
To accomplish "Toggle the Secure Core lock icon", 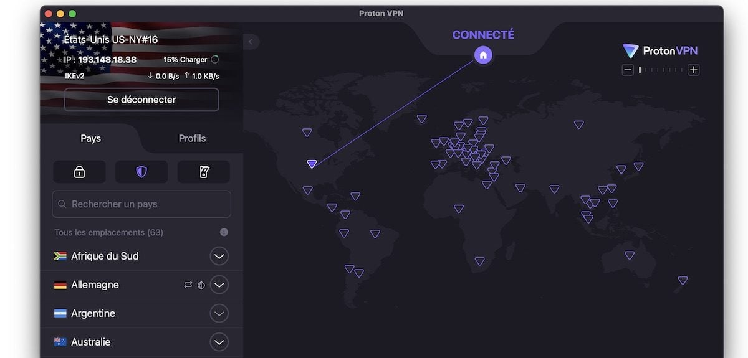I will point(79,172).
